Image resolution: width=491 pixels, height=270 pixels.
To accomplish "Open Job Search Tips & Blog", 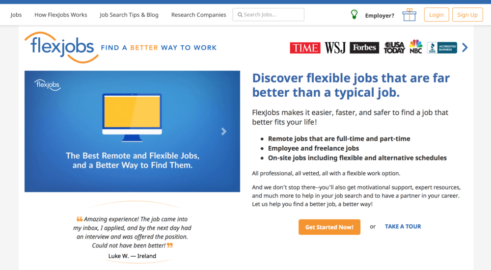I will tap(129, 15).
